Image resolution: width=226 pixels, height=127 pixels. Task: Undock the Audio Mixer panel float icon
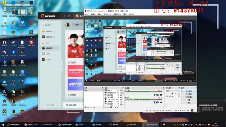click(164, 88)
